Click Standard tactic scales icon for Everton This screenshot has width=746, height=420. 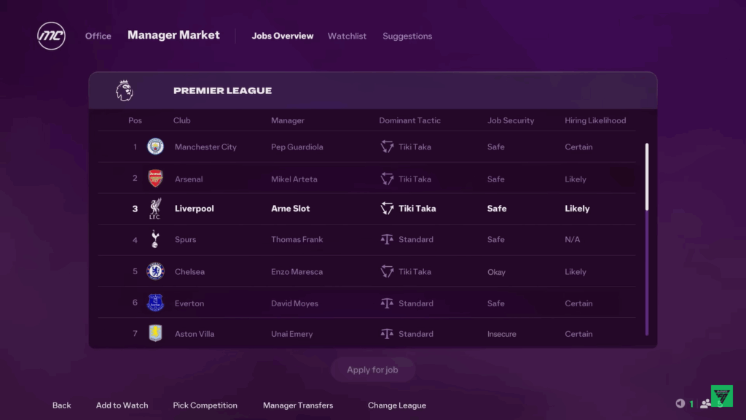coord(387,303)
